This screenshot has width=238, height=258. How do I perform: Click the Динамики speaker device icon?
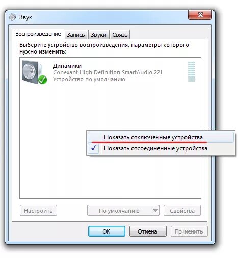click(x=34, y=72)
